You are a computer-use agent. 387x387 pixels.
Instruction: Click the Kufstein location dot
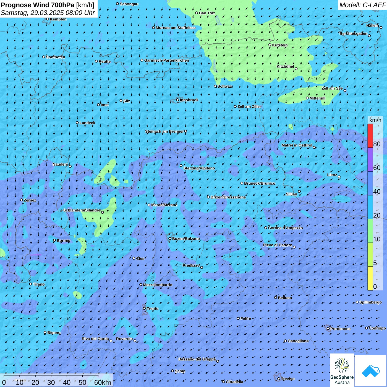pos(270,45)
